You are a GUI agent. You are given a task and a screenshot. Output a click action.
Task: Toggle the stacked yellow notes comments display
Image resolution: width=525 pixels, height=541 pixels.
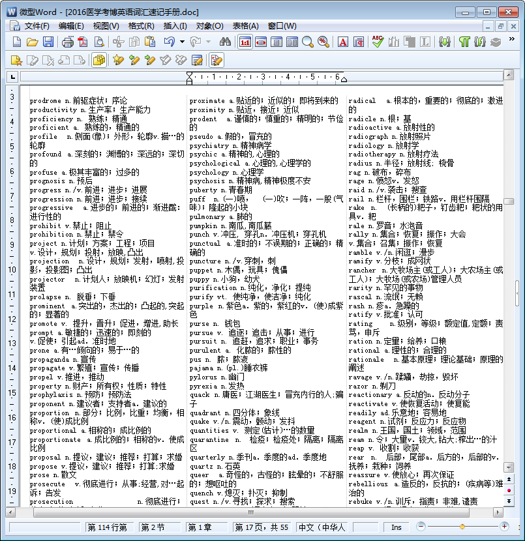[x=99, y=61]
